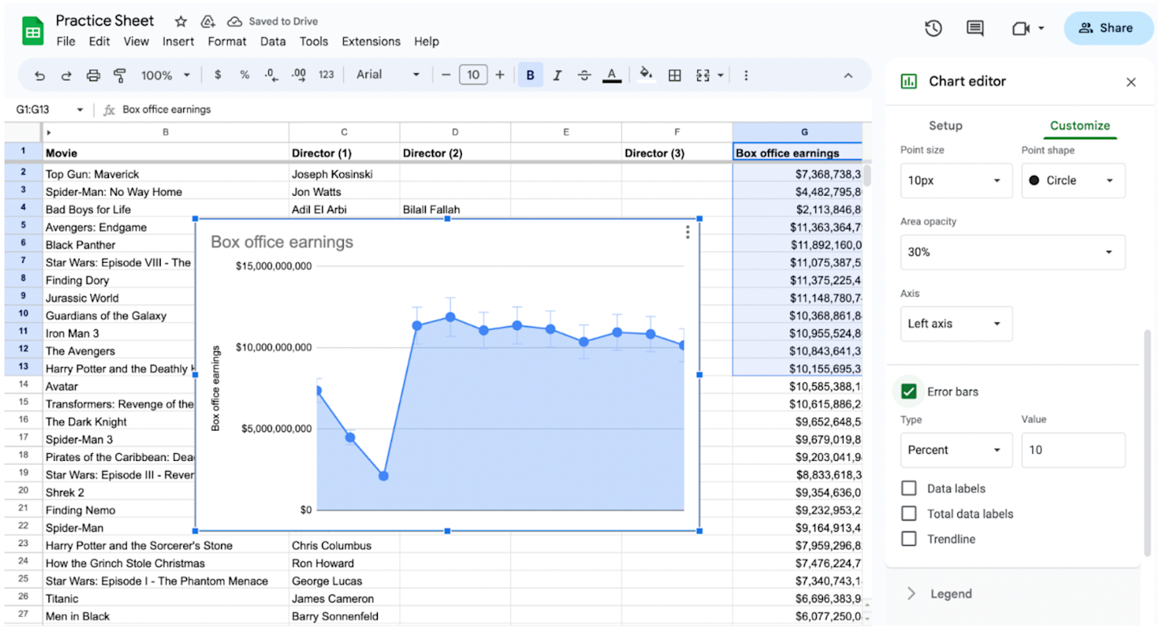
Task: Decrease font size minus button
Action: 446,75
